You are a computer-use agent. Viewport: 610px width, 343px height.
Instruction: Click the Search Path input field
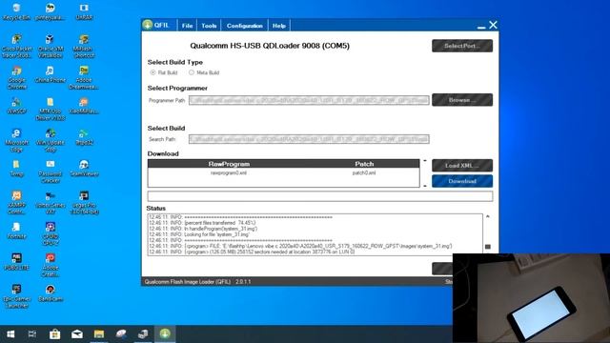tap(309, 139)
